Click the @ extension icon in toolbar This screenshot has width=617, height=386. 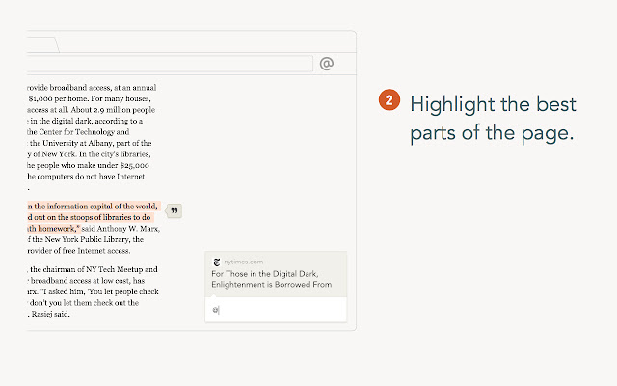(x=327, y=64)
